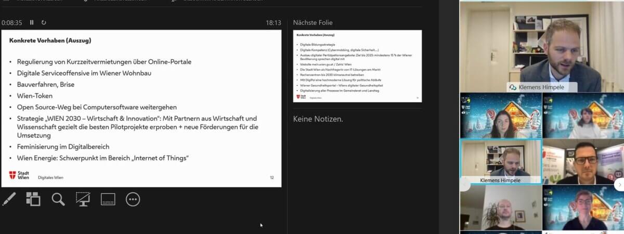Viewport: 624px width, 234px height.
Task: Toggle subtitles in presenter view
Action: [108, 199]
